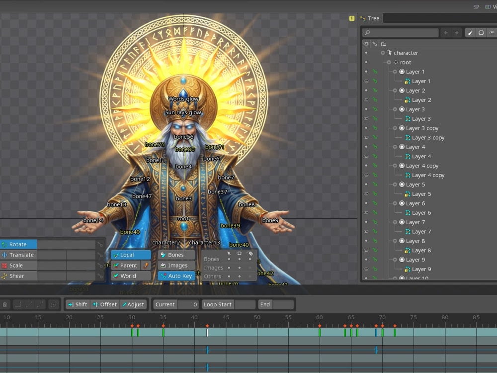Toggle the bone filter icon in Tree
The width and height of the screenshot is (497, 373).
(x=470, y=33)
